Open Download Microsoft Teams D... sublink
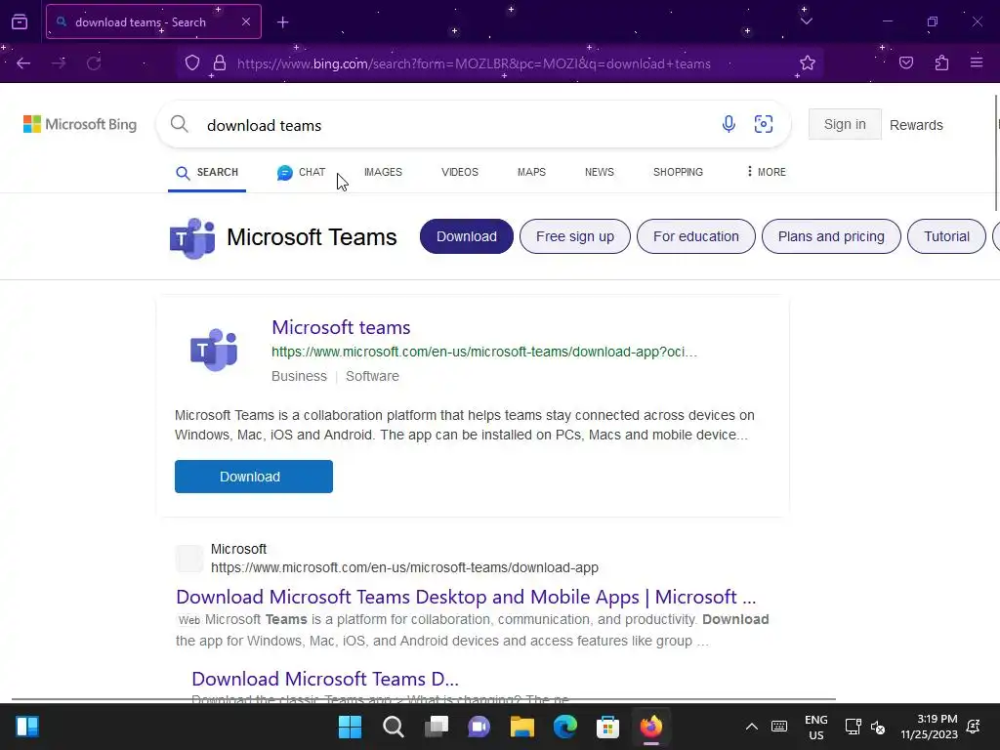Viewport: 1000px width, 750px height. pyautogui.click(x=324, y=679)
